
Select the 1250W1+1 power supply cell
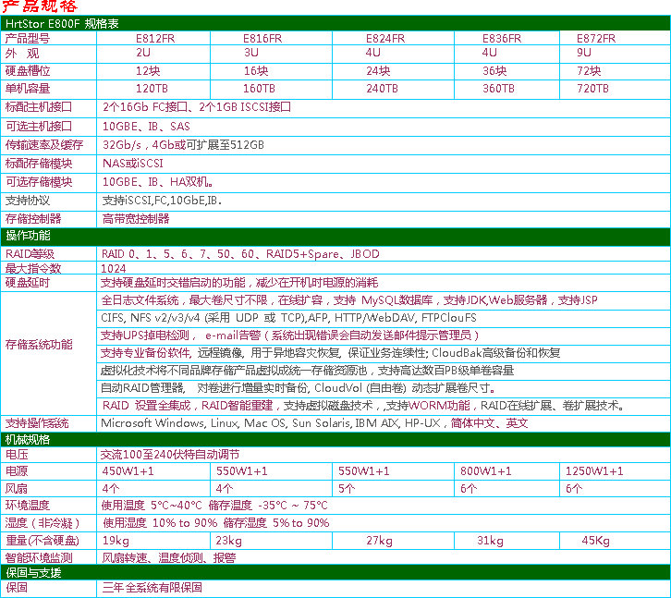pos(594,471)
